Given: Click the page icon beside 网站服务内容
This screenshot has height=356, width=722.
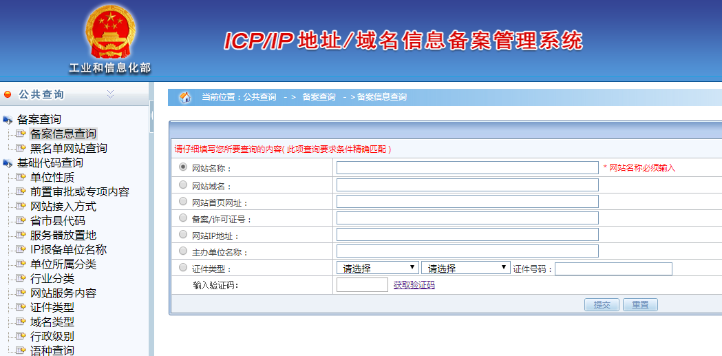Looking at the screenshot, I should pos(21,293).
